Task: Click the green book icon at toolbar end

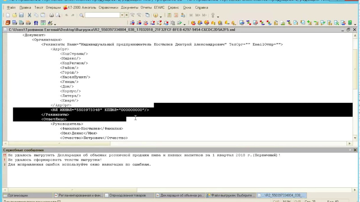Action: click(350, 23)
